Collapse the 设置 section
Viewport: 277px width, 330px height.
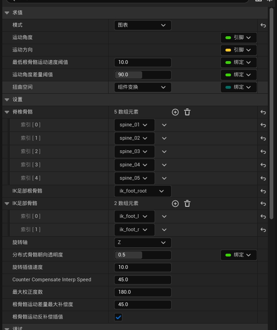7,100
